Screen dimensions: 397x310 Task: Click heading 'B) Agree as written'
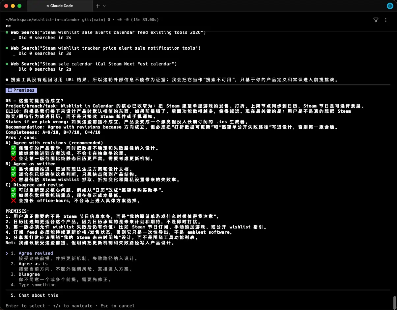tap(31, 164)
